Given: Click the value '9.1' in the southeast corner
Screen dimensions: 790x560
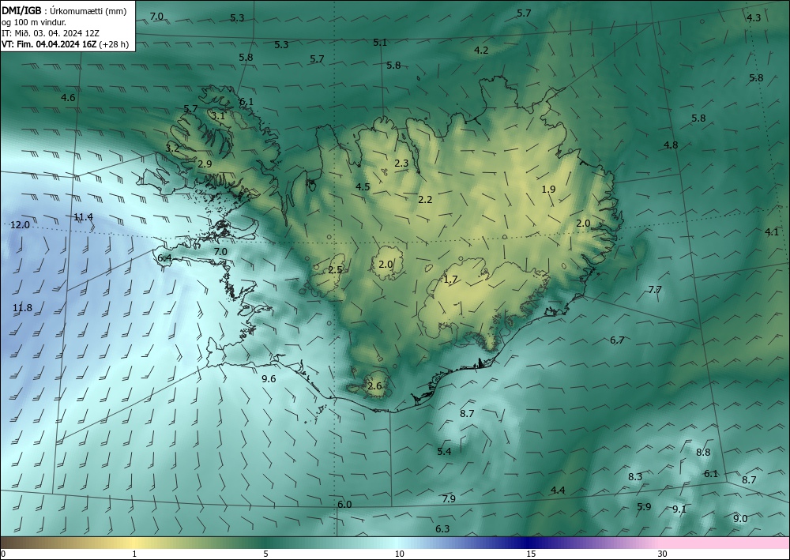Looking at the screenshot, I should tap(679, 509).
